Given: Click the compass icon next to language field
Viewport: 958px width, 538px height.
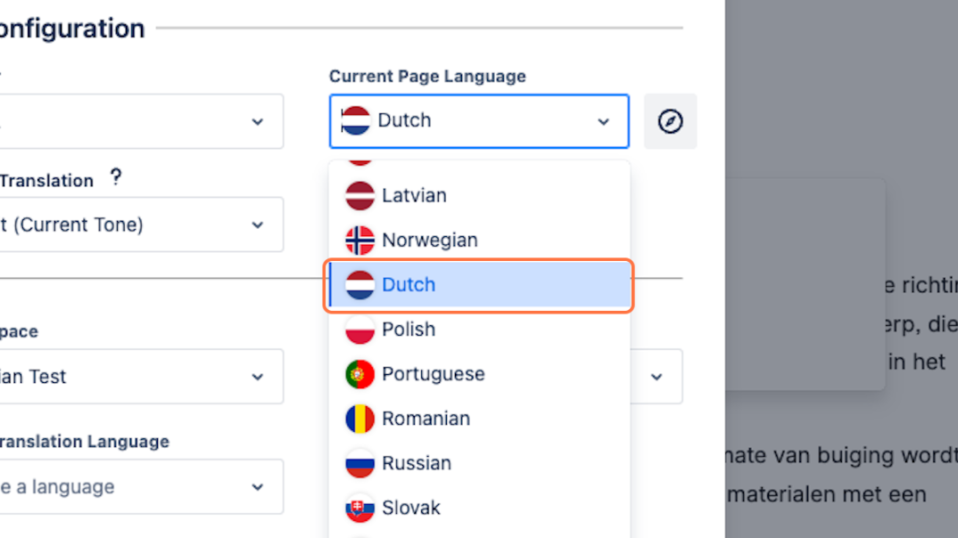Looking at the screenshot, I should pos(670,121).
